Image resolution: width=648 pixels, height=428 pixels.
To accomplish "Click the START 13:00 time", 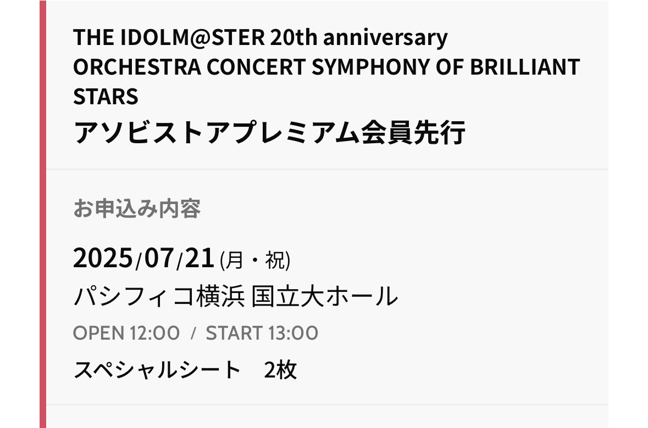I will (x=262, y=333).
